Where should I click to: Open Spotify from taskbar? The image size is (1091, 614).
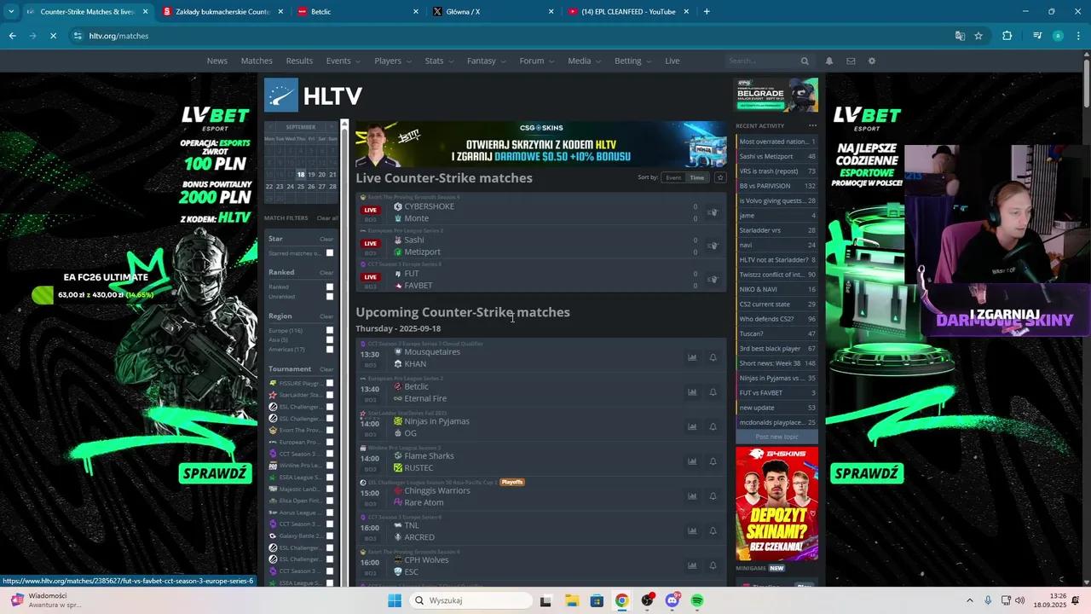pos(697,600)
